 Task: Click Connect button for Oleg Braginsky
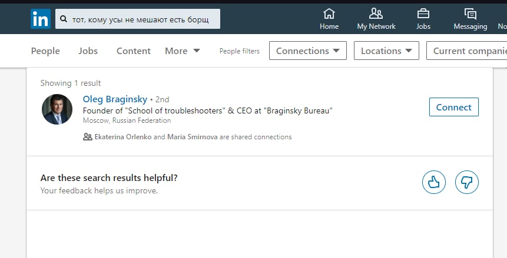pos(453,107)
